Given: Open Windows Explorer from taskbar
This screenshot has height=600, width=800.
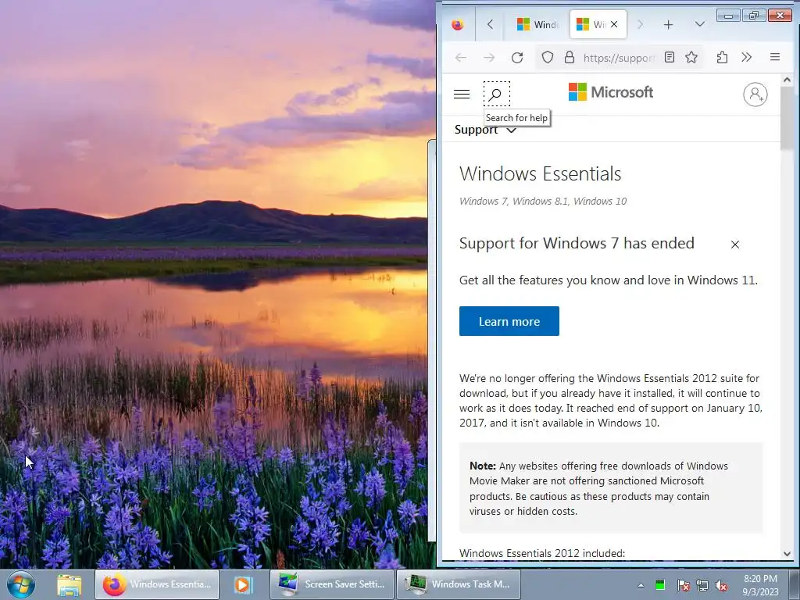Looking at the screenshot, I should click(x=70, y=584).
